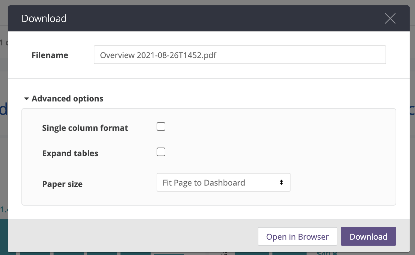Click the Filename text input field
The width and height of the screenshot is (415, 255).
[x=240, y=55]
